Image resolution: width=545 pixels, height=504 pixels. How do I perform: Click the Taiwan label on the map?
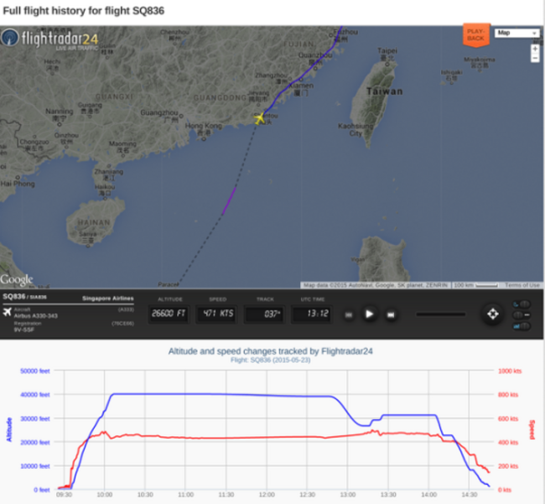(384, 91)
